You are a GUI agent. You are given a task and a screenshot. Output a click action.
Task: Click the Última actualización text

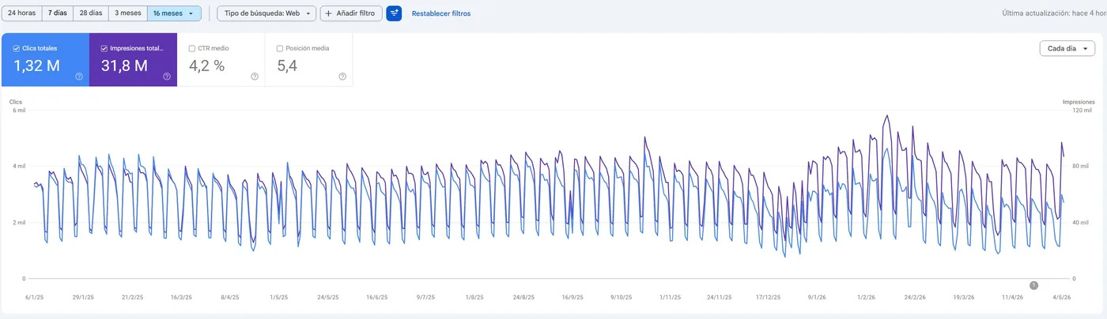click(1054, 13)
